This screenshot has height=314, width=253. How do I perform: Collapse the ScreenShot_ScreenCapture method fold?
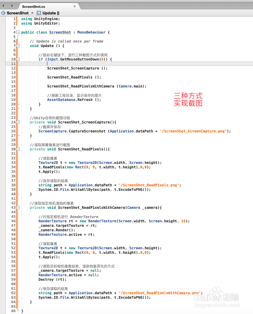pos(17,122)
